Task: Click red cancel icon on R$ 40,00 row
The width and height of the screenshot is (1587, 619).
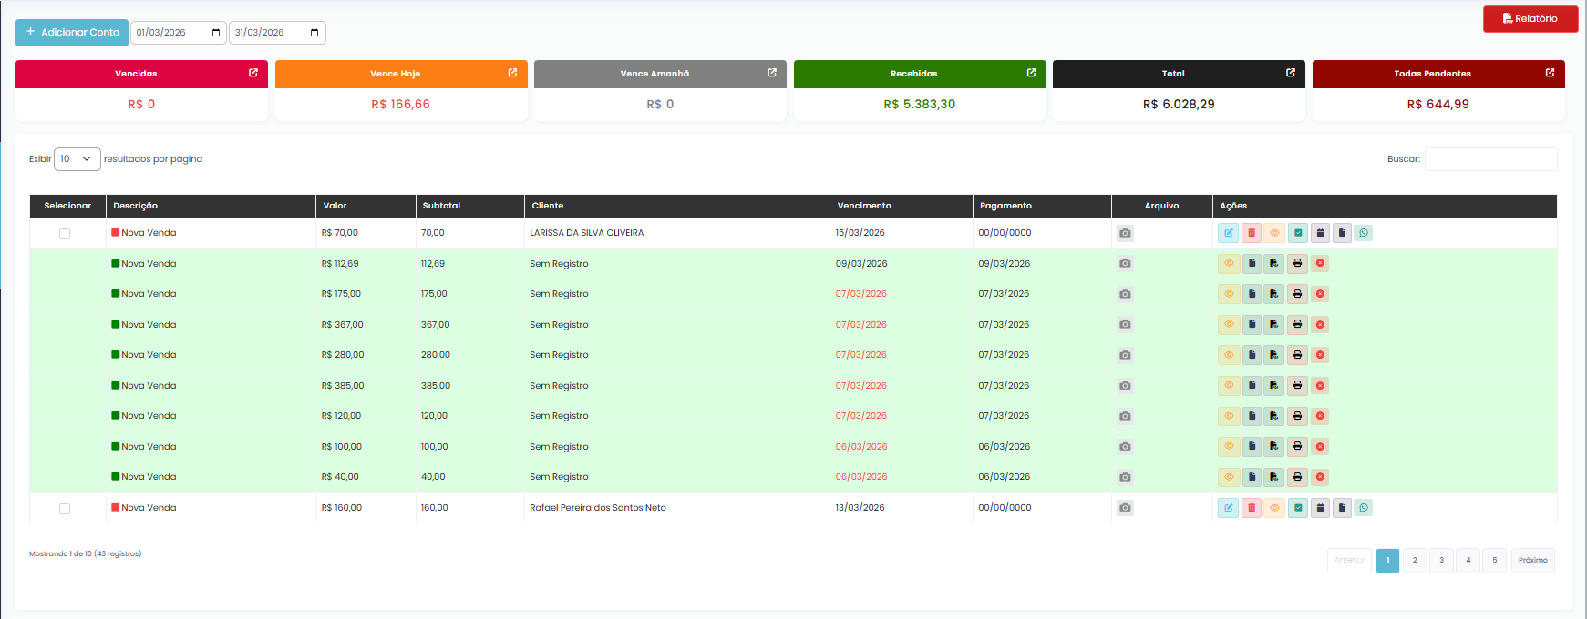Action: pos(1320,477)
